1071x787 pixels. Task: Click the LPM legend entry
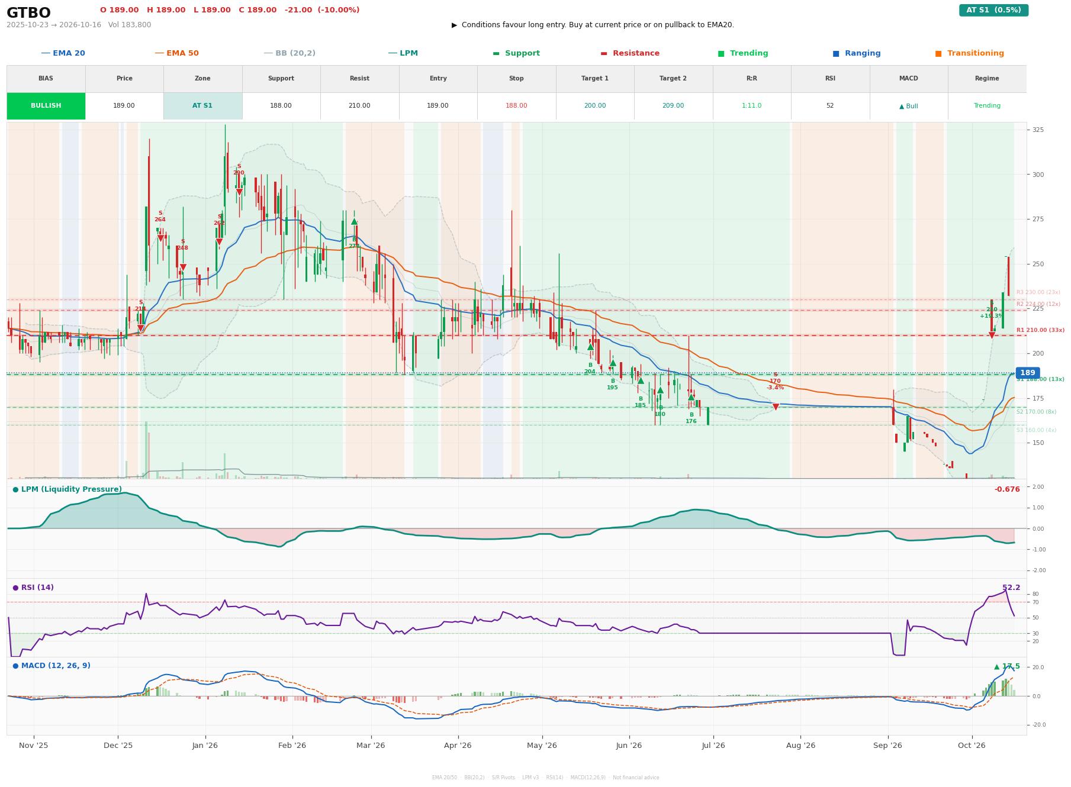click(403, 53)
